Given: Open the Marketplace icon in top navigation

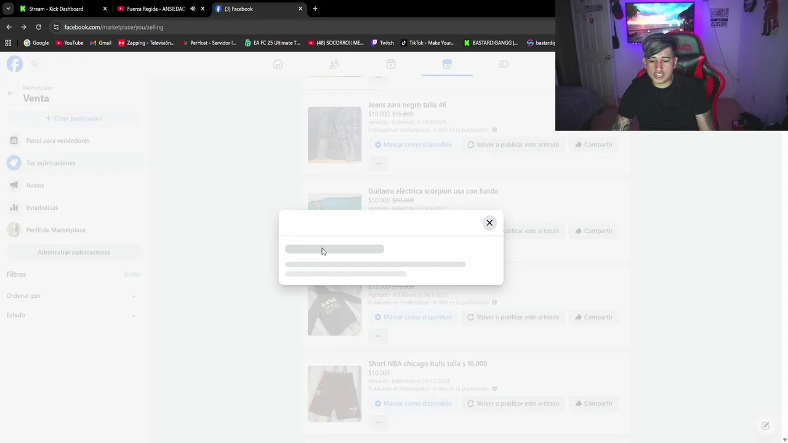Looking at the screenshot, I should pos(447,64).
